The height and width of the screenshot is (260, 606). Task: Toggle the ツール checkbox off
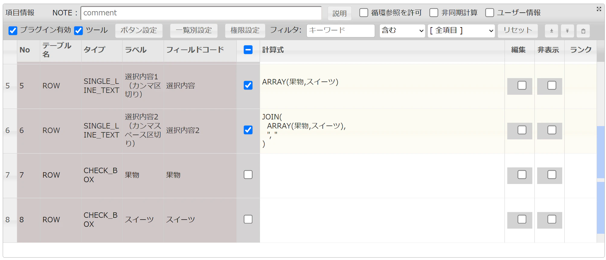79,30
